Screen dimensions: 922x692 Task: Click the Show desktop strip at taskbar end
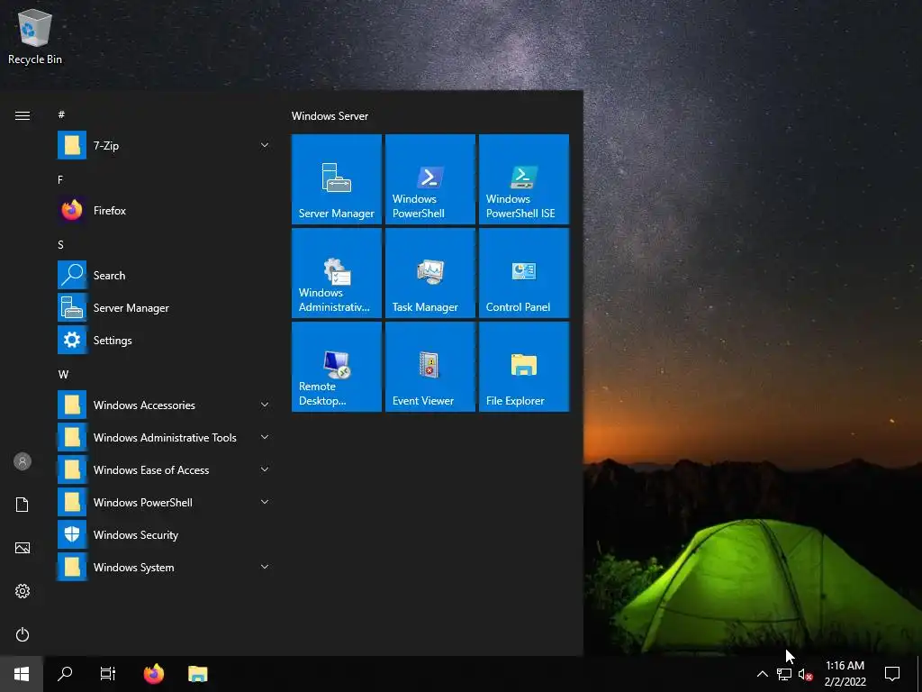coord(919,674)
